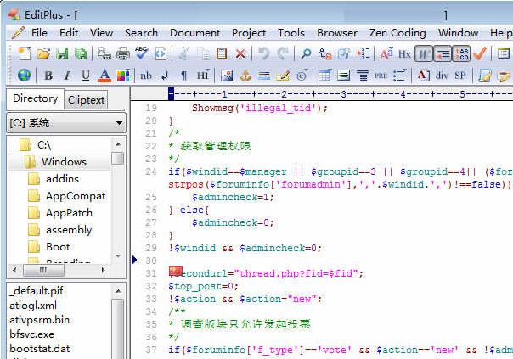Select bootstat.dat in file list
Viewport: 513px width, 359px height.
click(39, 349)
